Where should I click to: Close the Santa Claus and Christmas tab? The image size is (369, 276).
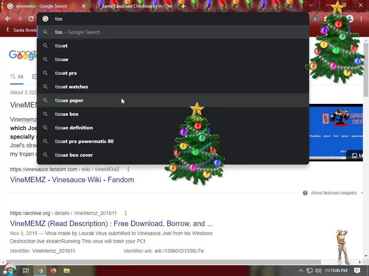click(x=170, y=6)
